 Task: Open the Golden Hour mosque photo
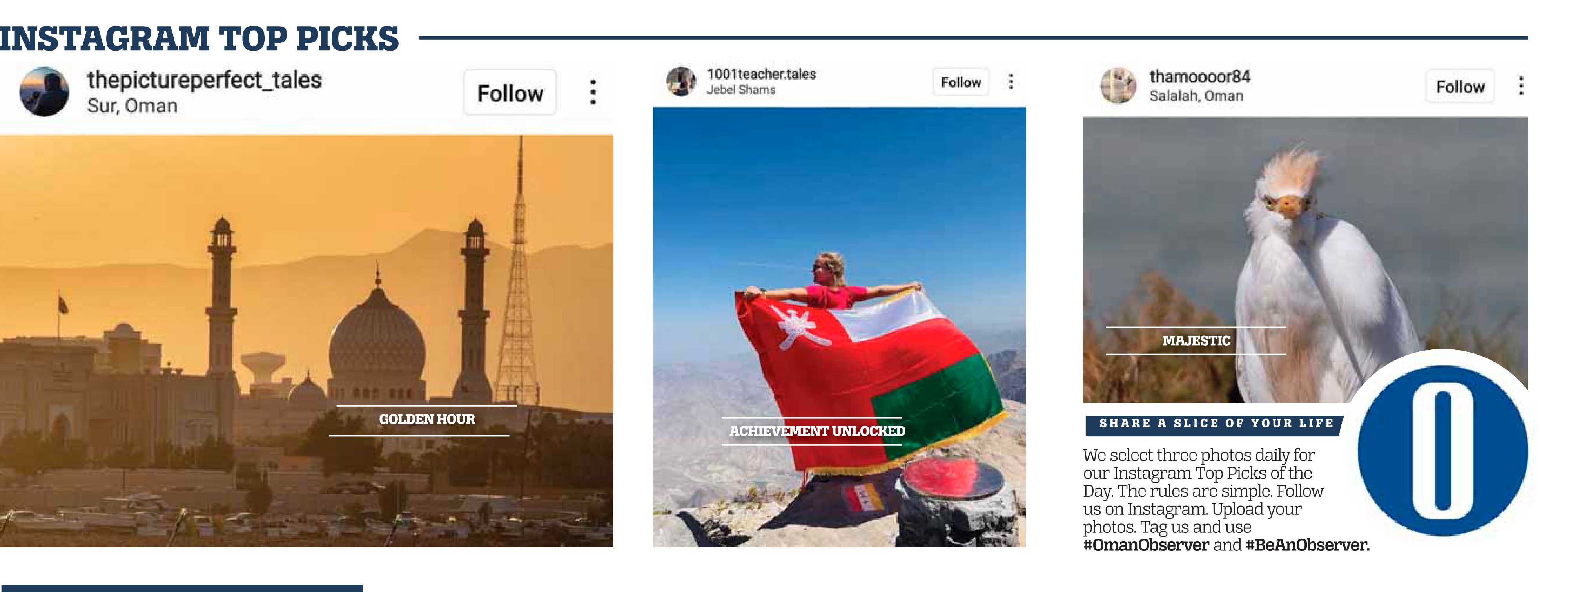tap(307, 340)
